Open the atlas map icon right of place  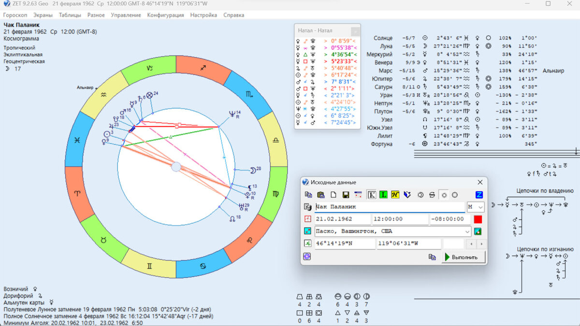pyautogui.click(x=478, y=231)
